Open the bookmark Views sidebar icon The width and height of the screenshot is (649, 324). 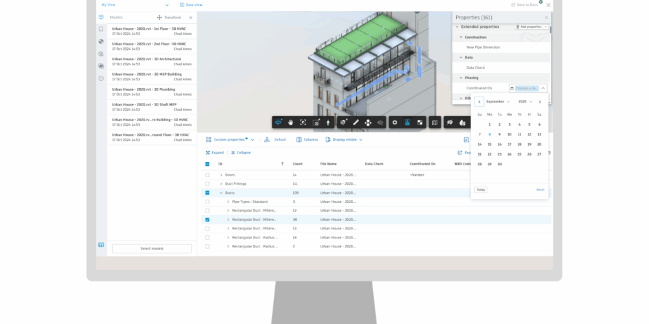point(101,29)
